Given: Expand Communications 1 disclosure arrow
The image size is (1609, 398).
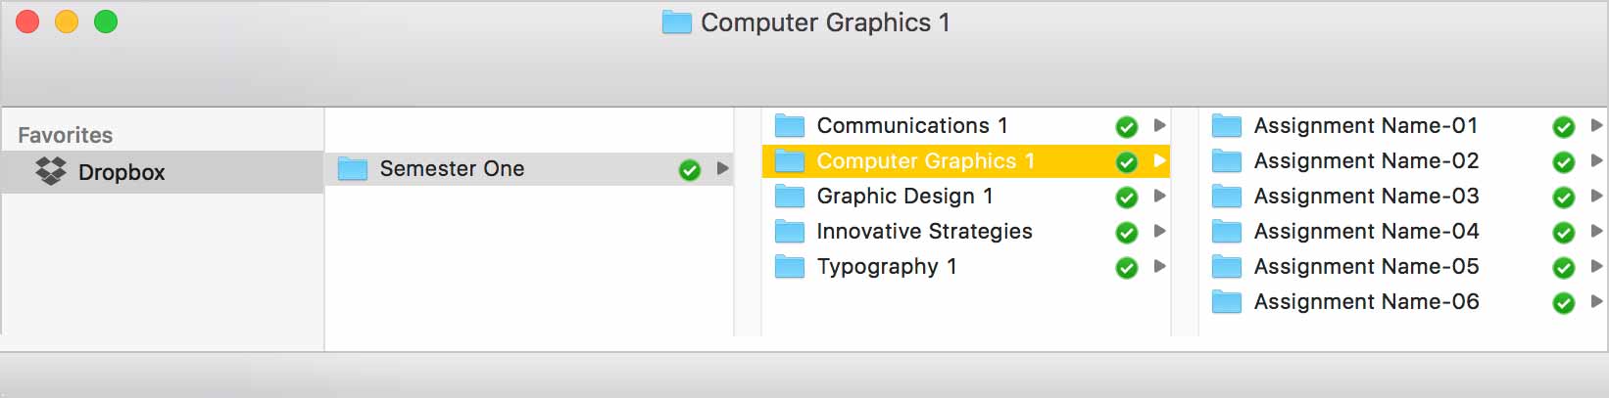Looking at the screenshot, I should [1160, 125].
